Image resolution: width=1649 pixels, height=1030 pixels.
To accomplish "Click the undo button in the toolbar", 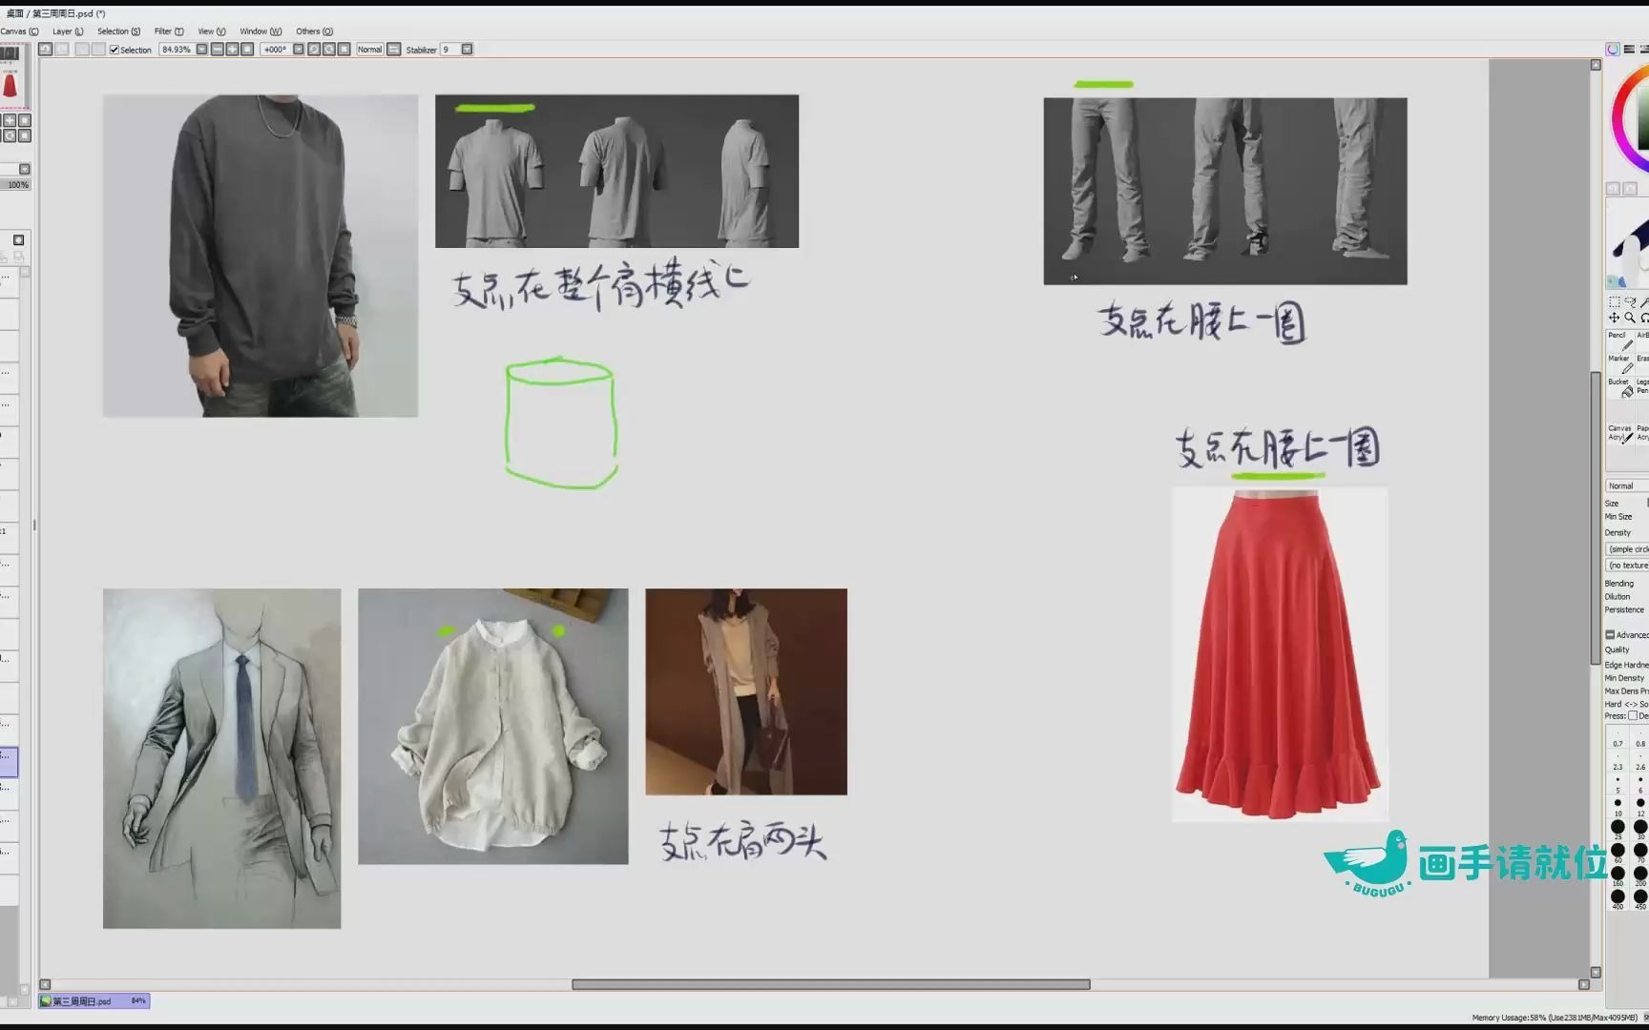I will coord(45,50).
